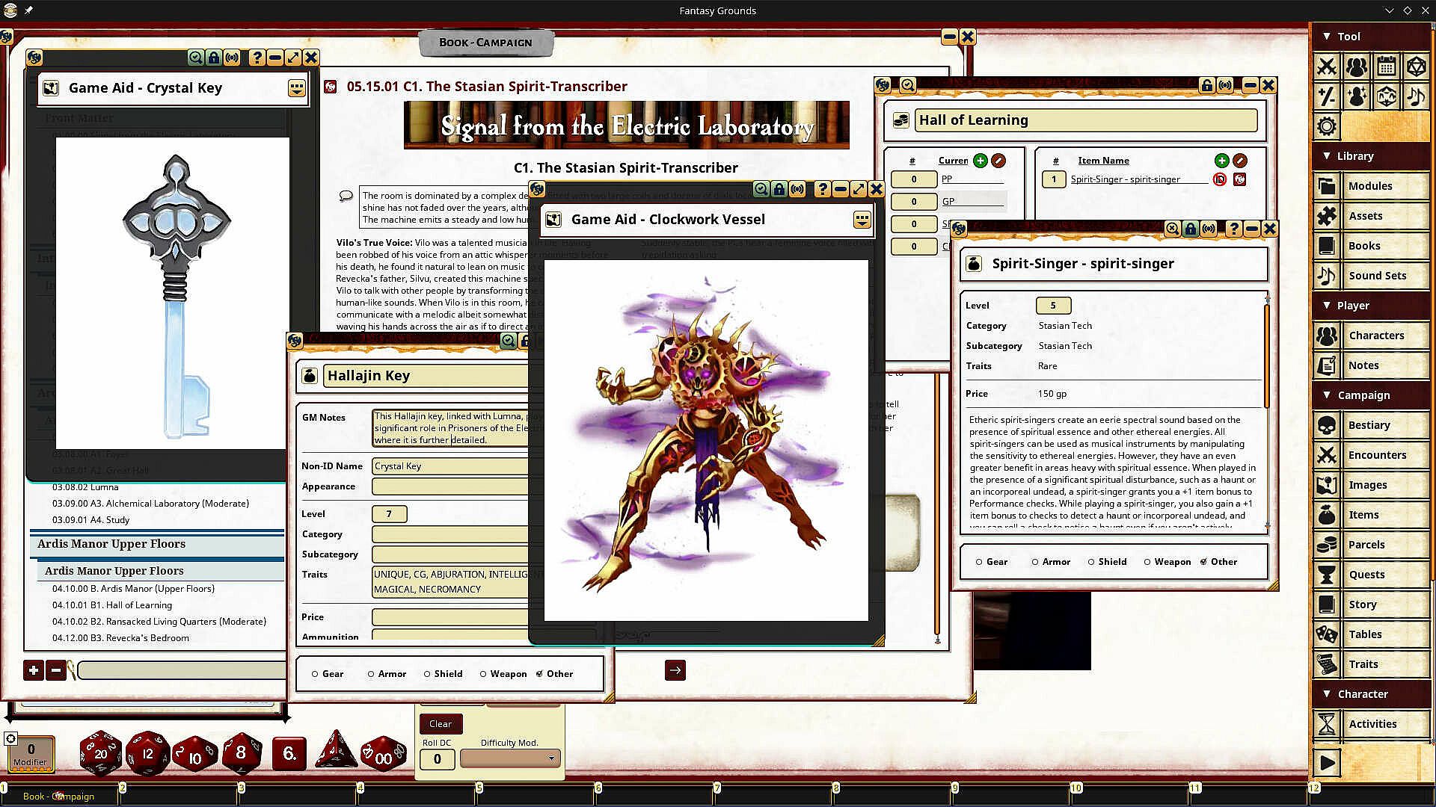Viewport: 1436px width, 807px height.
Task: Click the d8 die icon
Action: click(241, 753)
